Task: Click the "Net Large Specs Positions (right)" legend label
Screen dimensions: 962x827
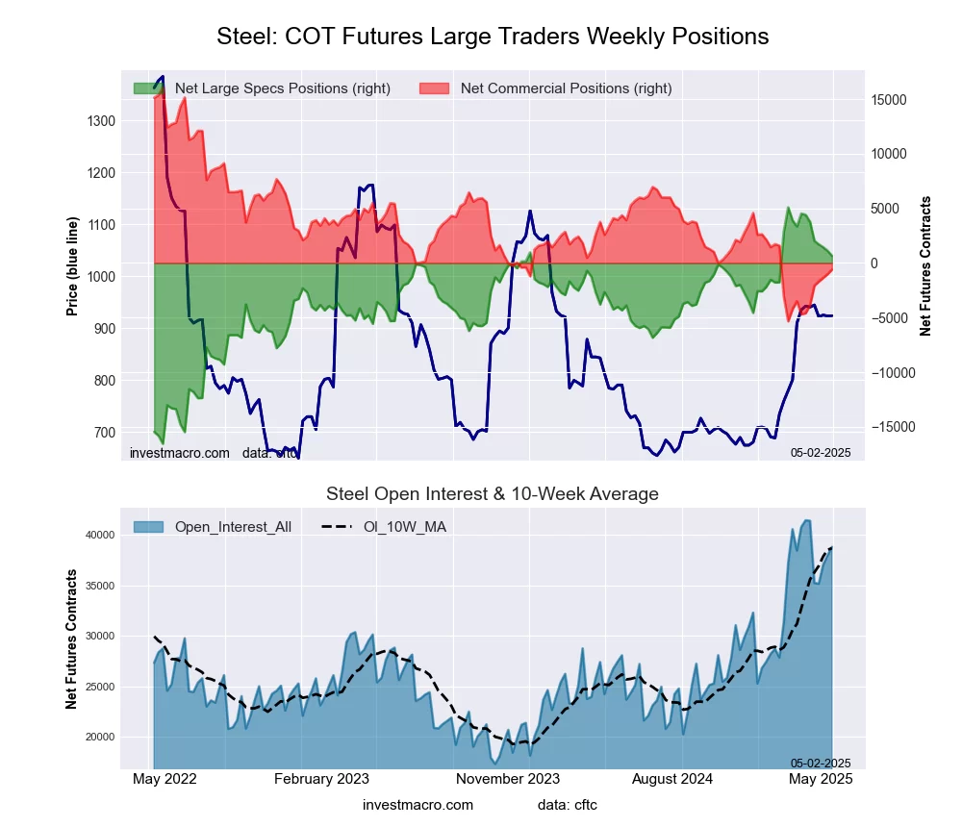Action: point(282,88)
